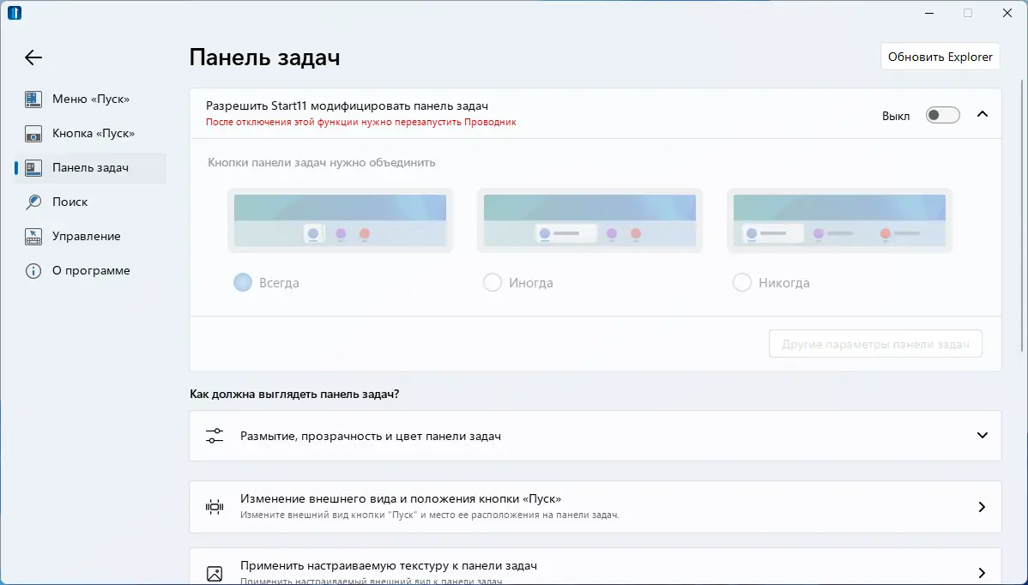Image resolution: width=1028 pixels, height=585 pixels.
Task: Click the back arrow at top left
Action: coord(33,57)
